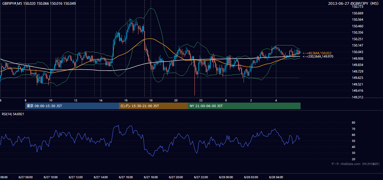Screen dimensions: 383x180
Task: Click hour label 18 on the chart axis
Action: 151,100
